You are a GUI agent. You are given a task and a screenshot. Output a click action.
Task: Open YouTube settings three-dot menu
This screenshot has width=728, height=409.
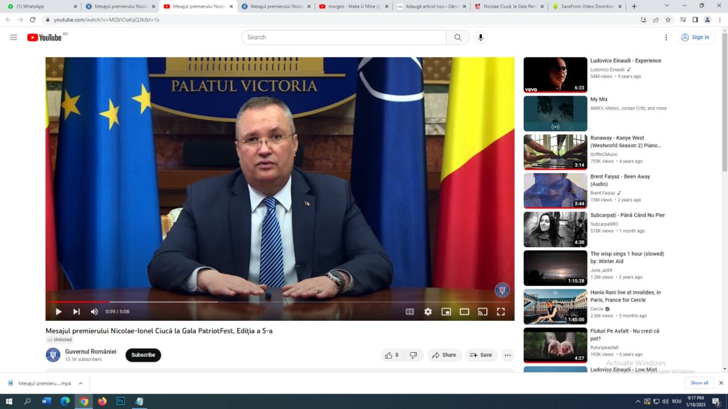[666, 37]
